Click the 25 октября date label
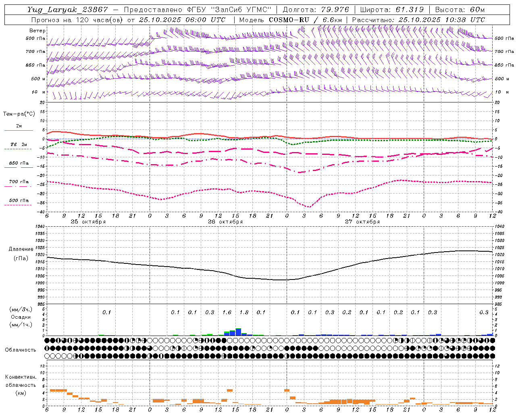Viewport: 516px width, 413px height. [88, 221]
